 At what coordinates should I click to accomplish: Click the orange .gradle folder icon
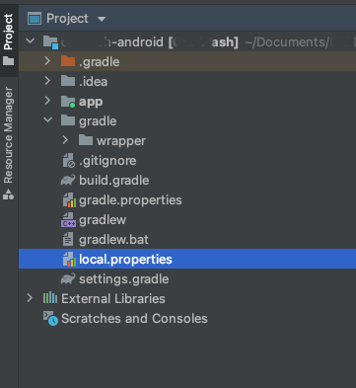[68, 61]
